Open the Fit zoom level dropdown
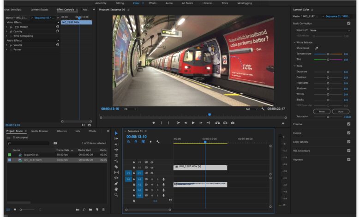The height and width of the screenshot is (217, 360). point(130,109)
